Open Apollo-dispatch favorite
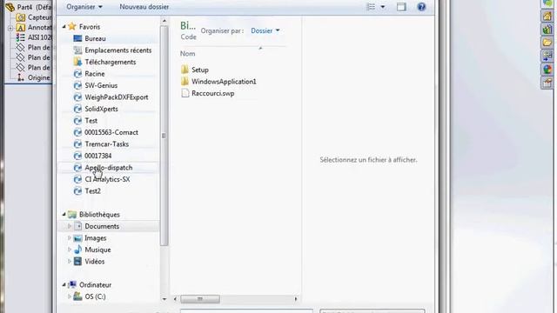557x313 pixels. pyautogui.click(x=108, y=167)
